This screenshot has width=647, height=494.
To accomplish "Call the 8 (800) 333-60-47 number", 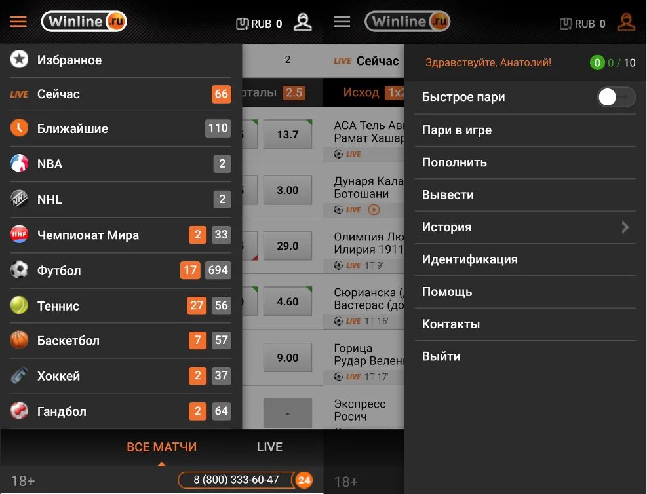I will (236, 480).
